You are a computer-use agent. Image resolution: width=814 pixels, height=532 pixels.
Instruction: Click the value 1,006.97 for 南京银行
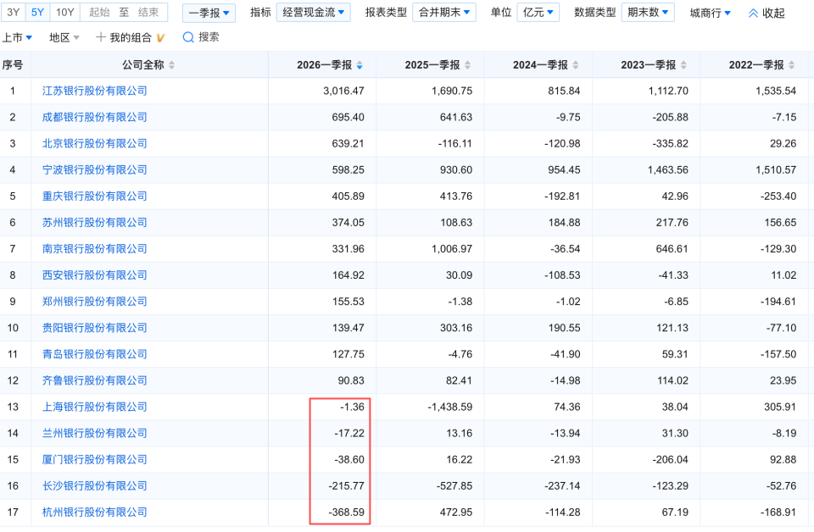[452, 249]
